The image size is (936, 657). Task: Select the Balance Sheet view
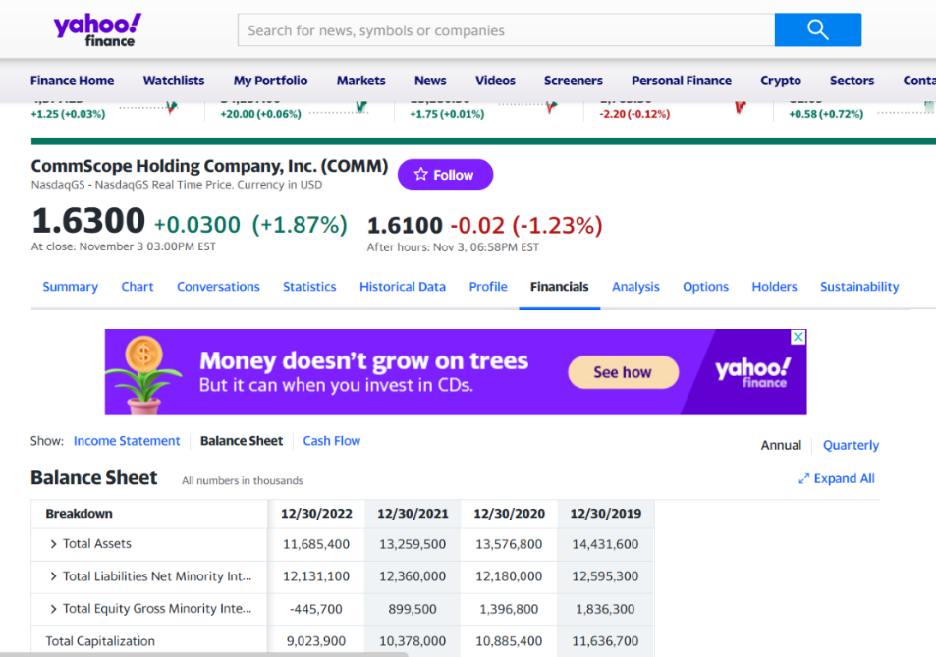coord(242,441)
